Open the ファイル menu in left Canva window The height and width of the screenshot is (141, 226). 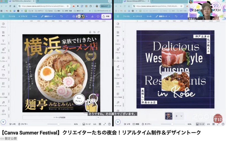tap(12, 16)
